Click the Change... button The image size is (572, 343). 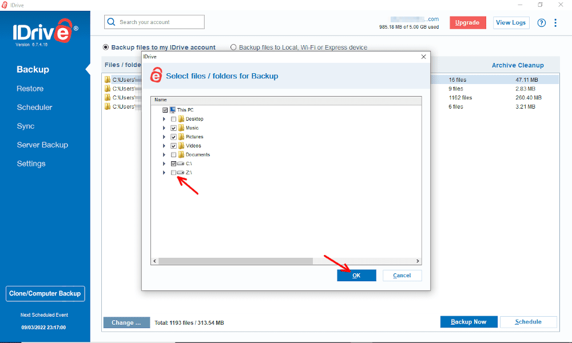click(x=126, y=322)
